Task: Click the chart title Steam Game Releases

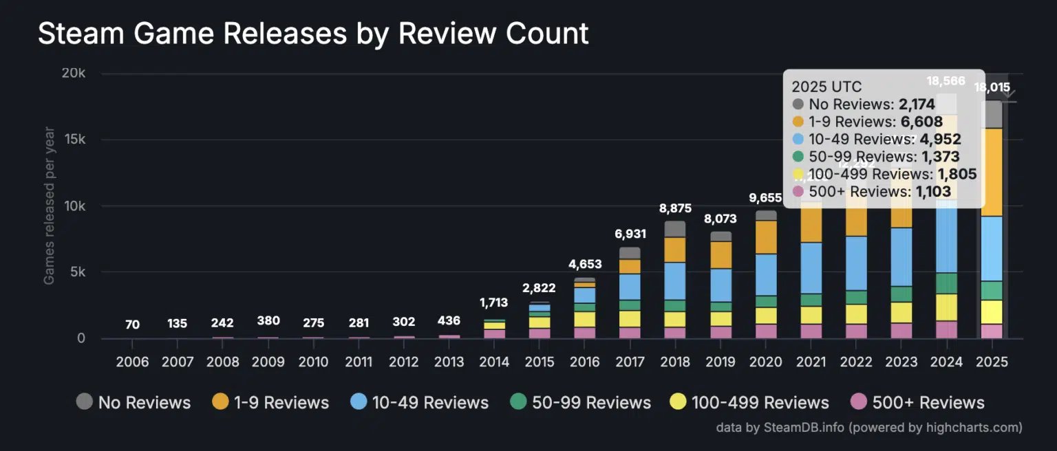Action: tap(313, 34)
